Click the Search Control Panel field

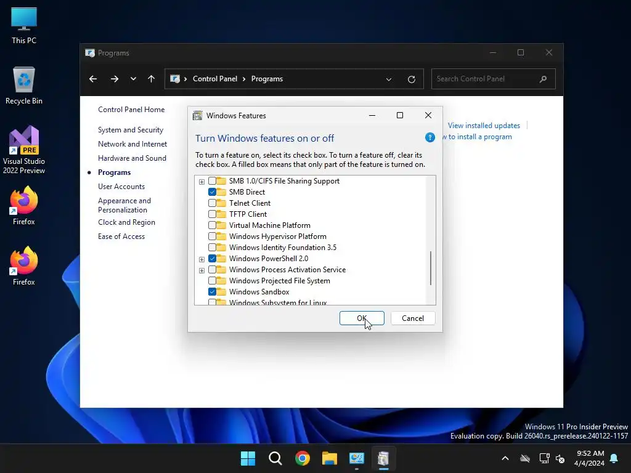[x=494, y=79]
